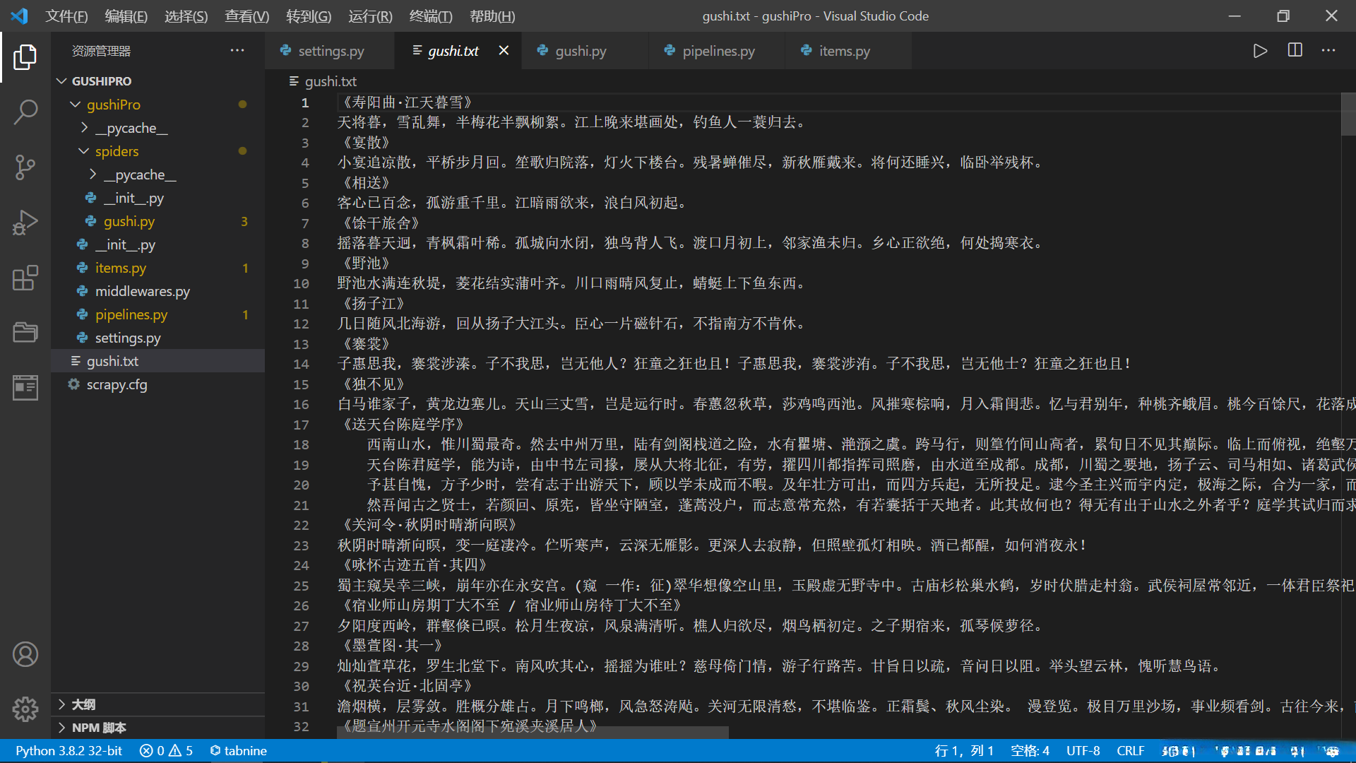Click the tabnine icon in the status bar

point(238,750)
